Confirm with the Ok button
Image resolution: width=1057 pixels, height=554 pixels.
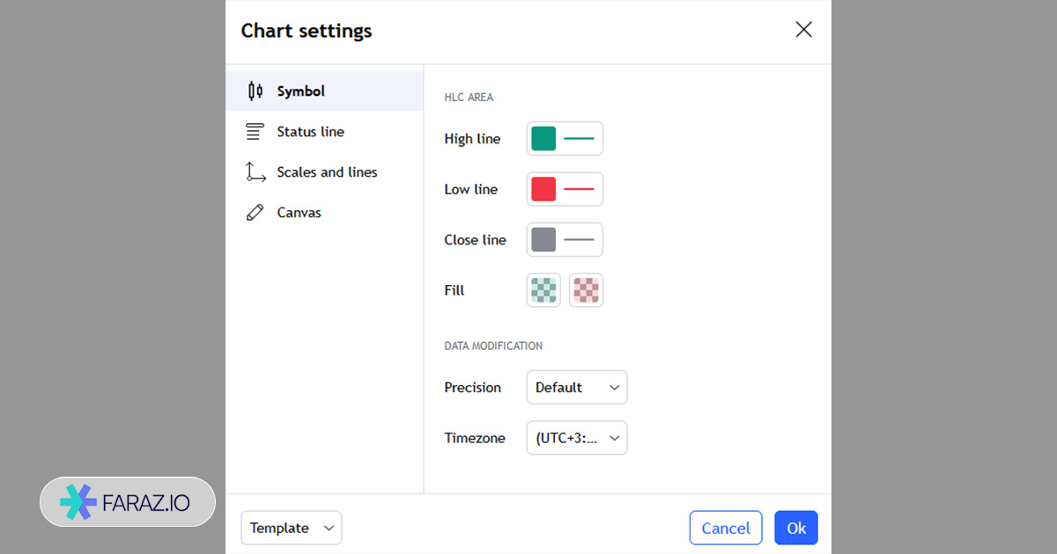(x=796, y=528)
